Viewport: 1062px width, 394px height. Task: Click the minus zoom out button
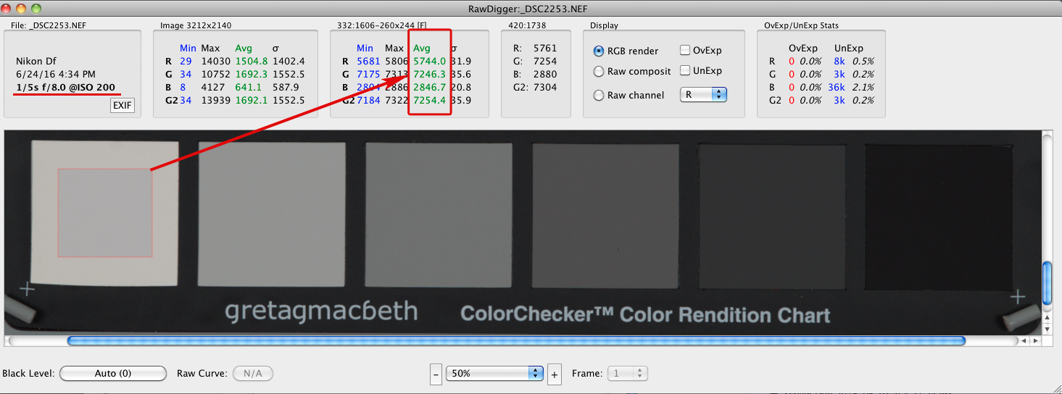[436, 374]
